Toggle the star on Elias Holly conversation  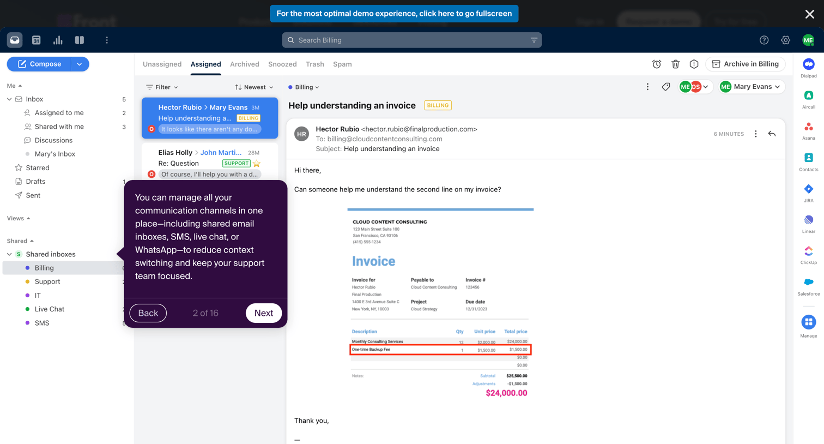pyautogui.click(x=257, y=163)
